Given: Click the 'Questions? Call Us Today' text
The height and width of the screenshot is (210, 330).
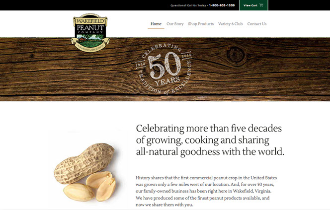Looking at the screenshot, I should coord(188,5).
